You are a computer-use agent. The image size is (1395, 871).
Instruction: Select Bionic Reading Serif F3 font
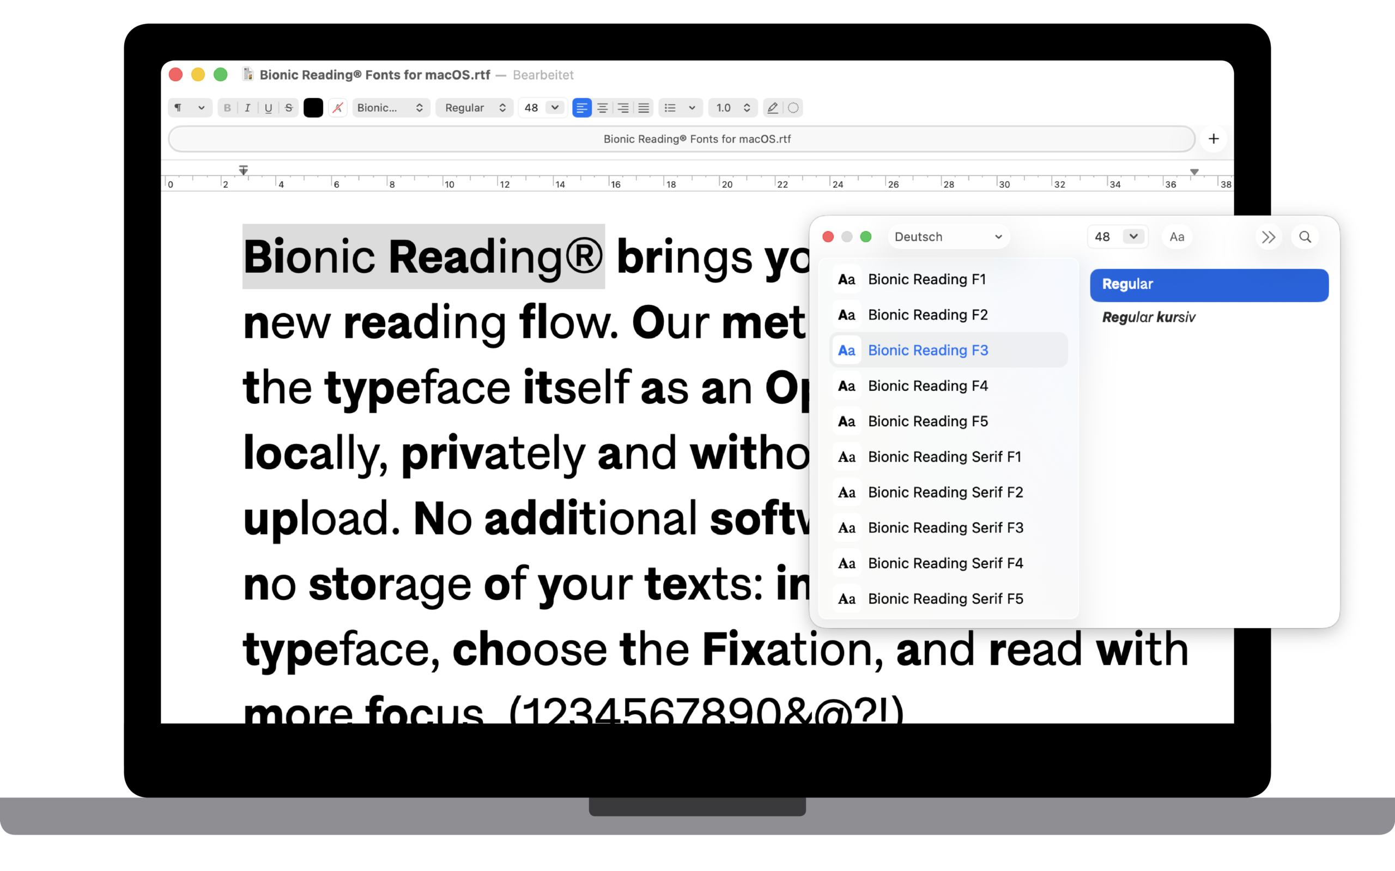click(x=948, y=527)
